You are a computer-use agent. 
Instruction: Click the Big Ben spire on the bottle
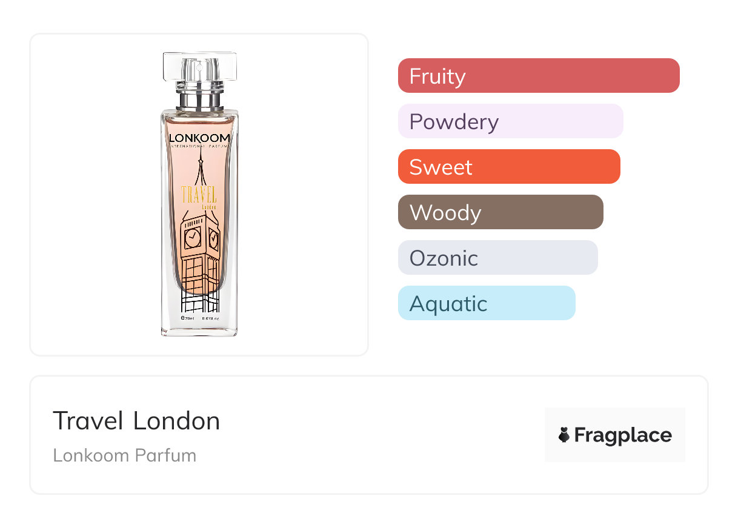pyautogui.click(x=199, y=170)
